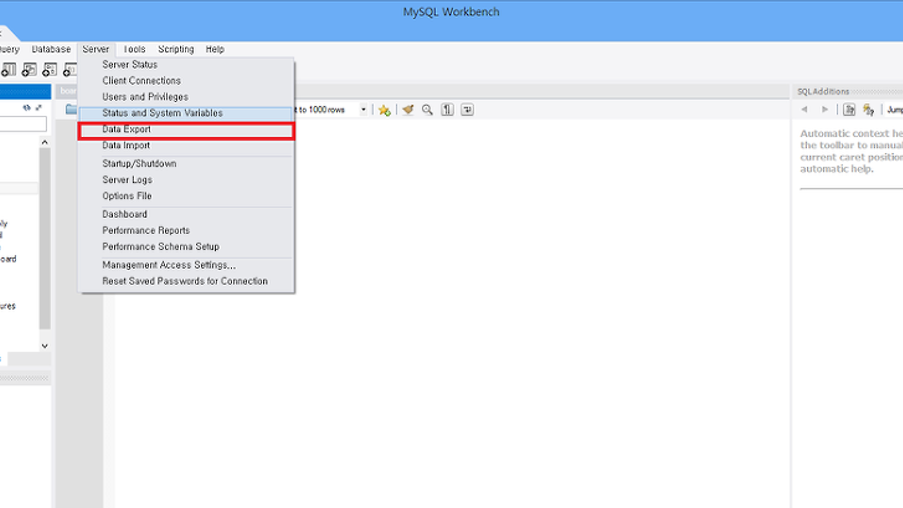Screen dimensions: 903x508
Task: Go forward in SQL Additions help
Action: point(824,110)
